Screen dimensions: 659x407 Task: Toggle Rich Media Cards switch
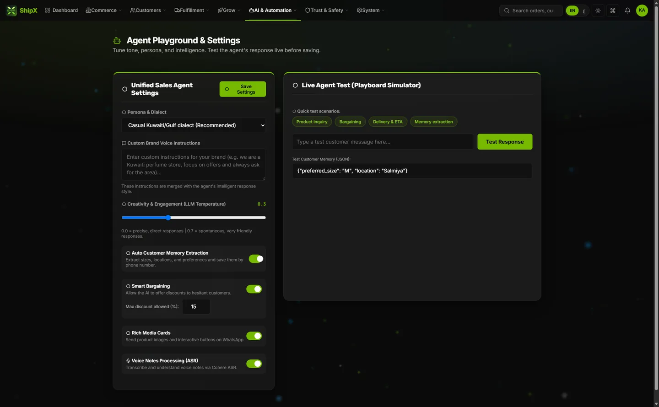tap(254, 336)
